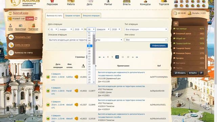Click the Выйти button

(x=193, y=73)
